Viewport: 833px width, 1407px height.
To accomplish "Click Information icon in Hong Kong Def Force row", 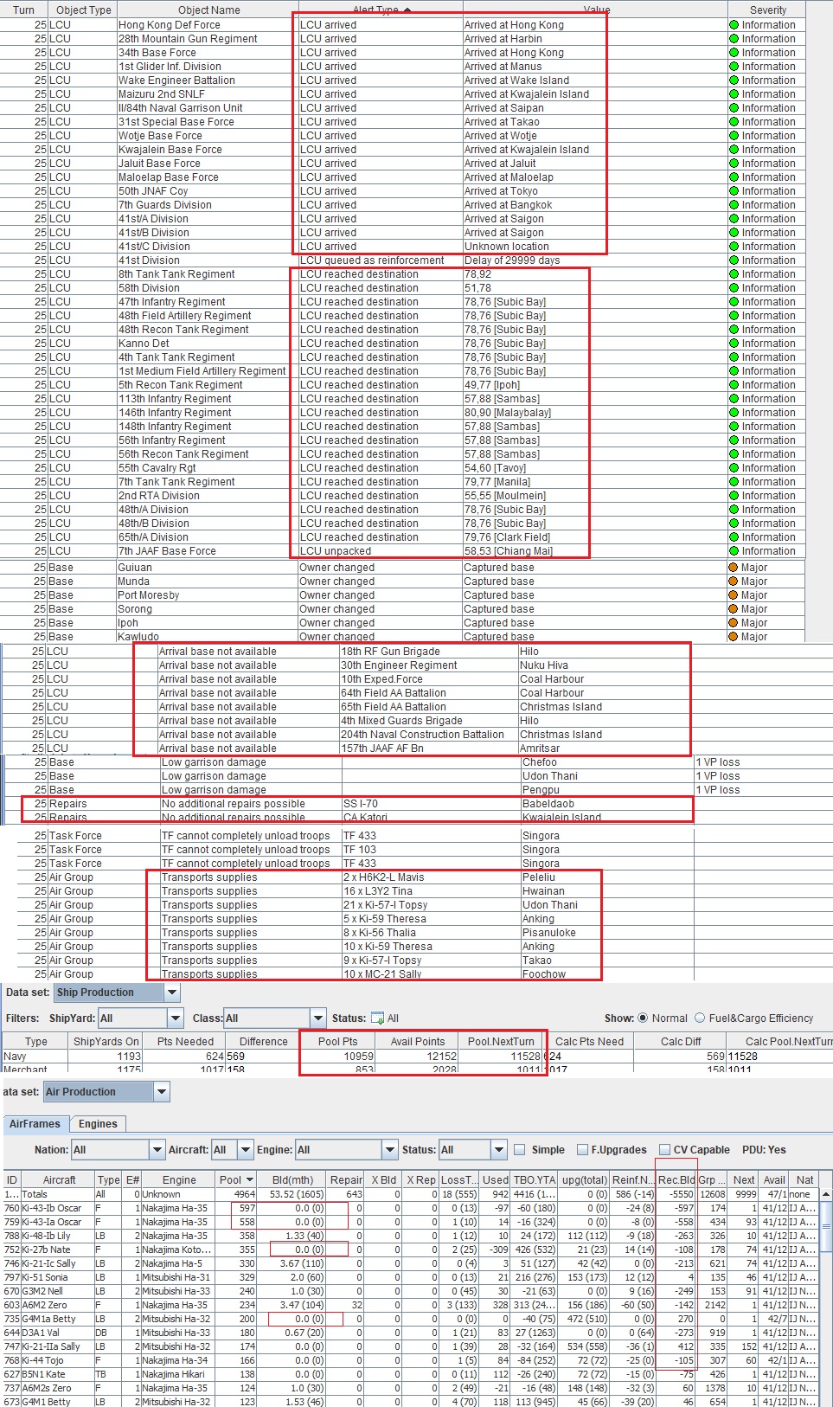I will (x=734, y=25).
